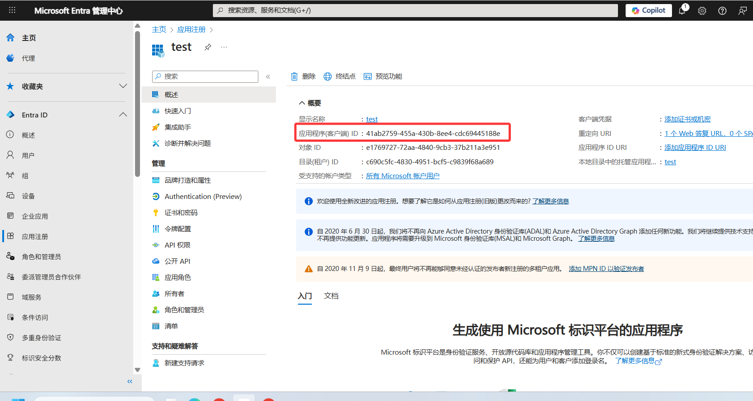Click the Copilot button
The height and width of the screenshot is (401, 753).
pyautogui.click(x=649, y=11)
